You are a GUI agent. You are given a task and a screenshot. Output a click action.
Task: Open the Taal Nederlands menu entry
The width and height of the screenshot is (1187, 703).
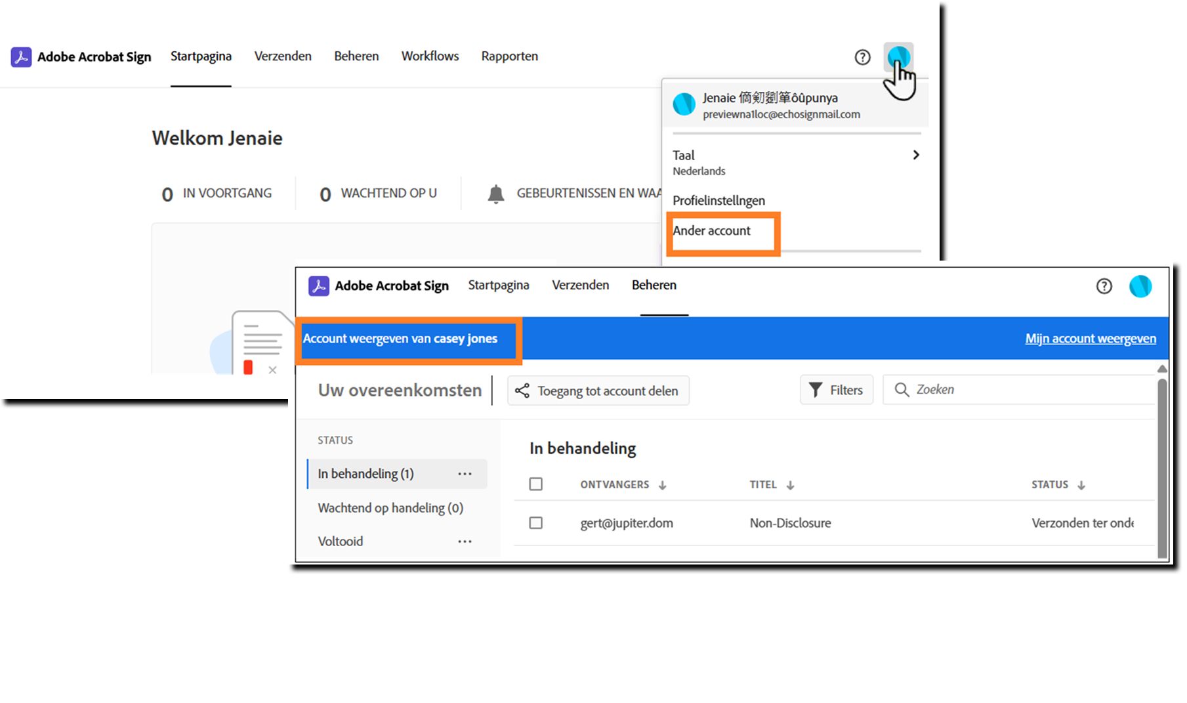[x=797, y=163]
